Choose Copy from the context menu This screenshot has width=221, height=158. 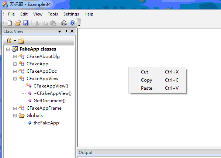157,80
